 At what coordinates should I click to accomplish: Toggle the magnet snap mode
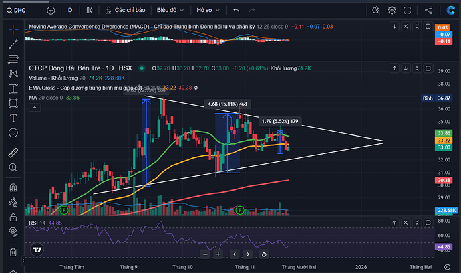(13, 187)
